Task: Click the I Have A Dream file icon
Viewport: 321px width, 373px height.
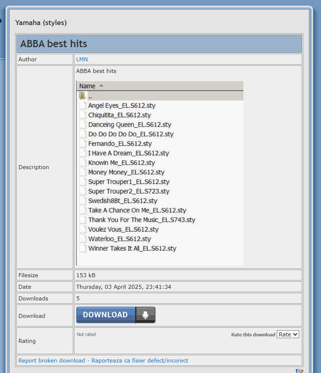Action: coord(83,153)
